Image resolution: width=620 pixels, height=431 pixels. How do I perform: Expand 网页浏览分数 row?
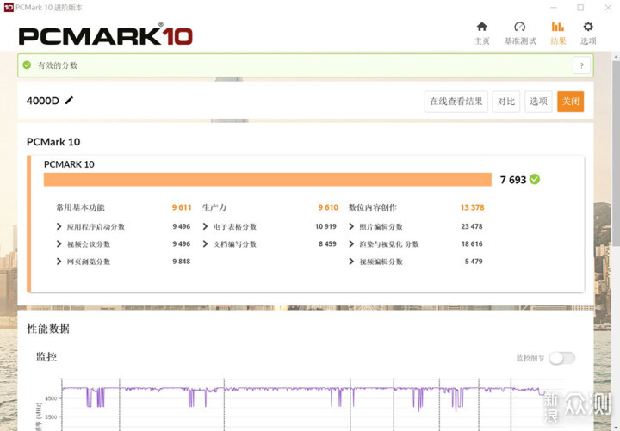click(x=59, y=262)
